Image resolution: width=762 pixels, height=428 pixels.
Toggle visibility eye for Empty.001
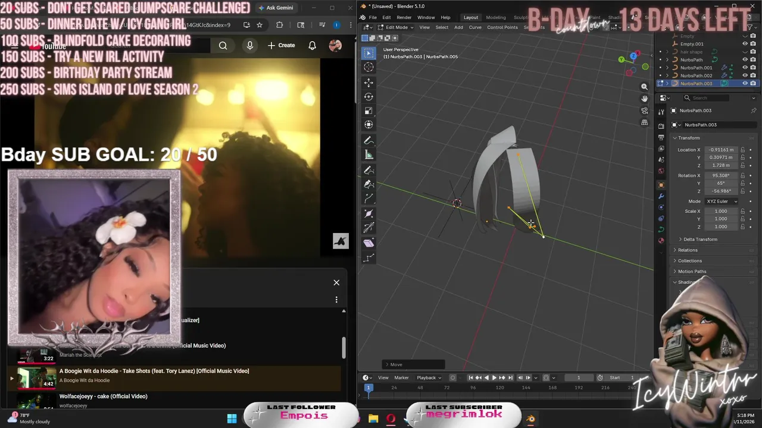[745, 44]
